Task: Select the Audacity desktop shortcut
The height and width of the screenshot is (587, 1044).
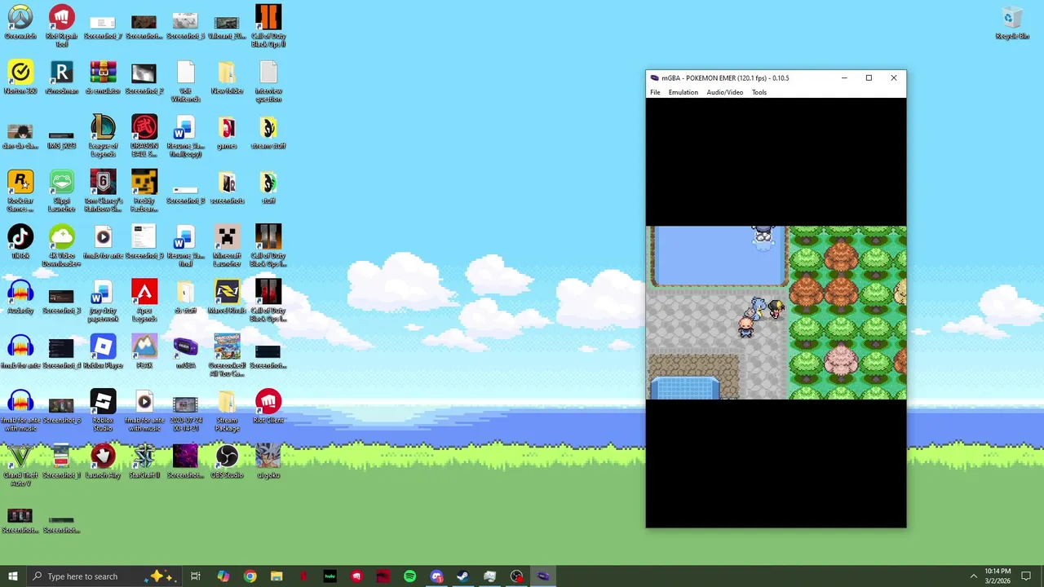Action: coord(20,296)
